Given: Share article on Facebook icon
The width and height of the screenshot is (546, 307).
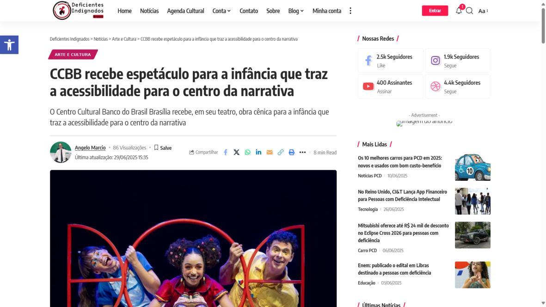Looking at the screenshot, I should (x=226, y=153).
